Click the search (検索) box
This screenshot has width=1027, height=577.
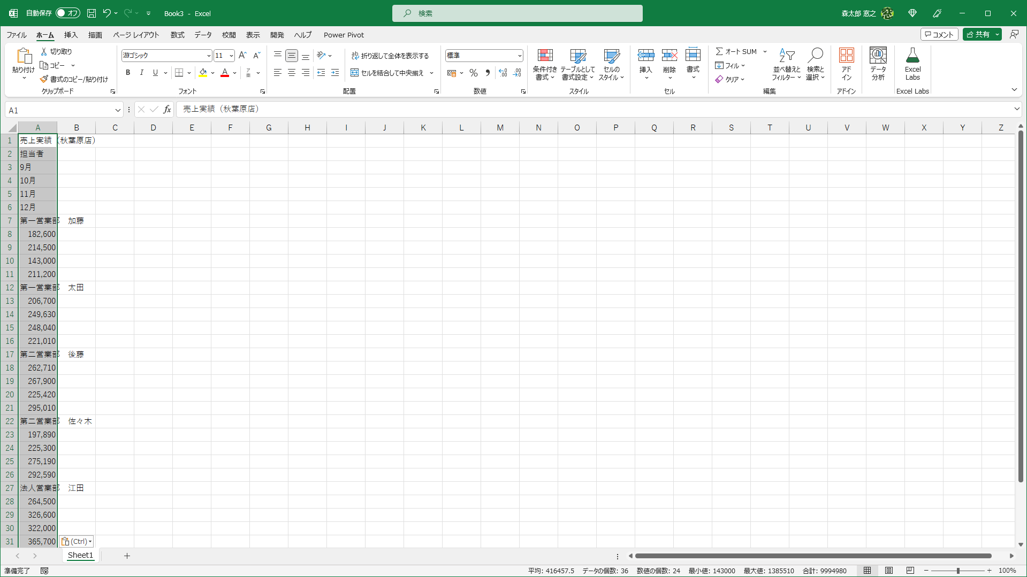click(x=517, y=13)
